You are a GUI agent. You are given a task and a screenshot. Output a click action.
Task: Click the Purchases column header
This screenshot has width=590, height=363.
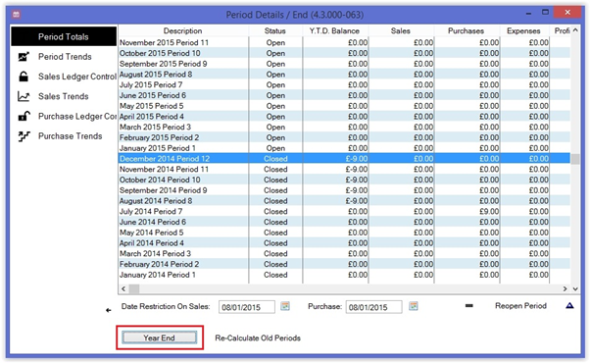(466, 30)
